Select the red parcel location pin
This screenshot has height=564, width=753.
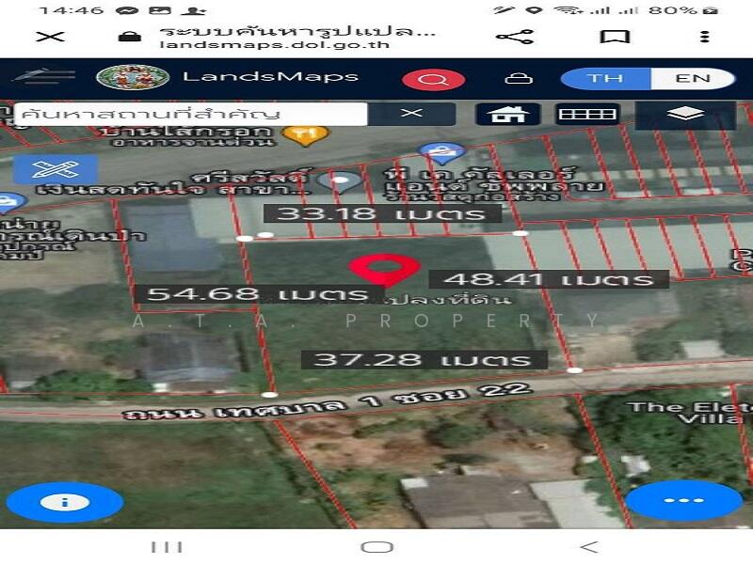click(384, 270)
